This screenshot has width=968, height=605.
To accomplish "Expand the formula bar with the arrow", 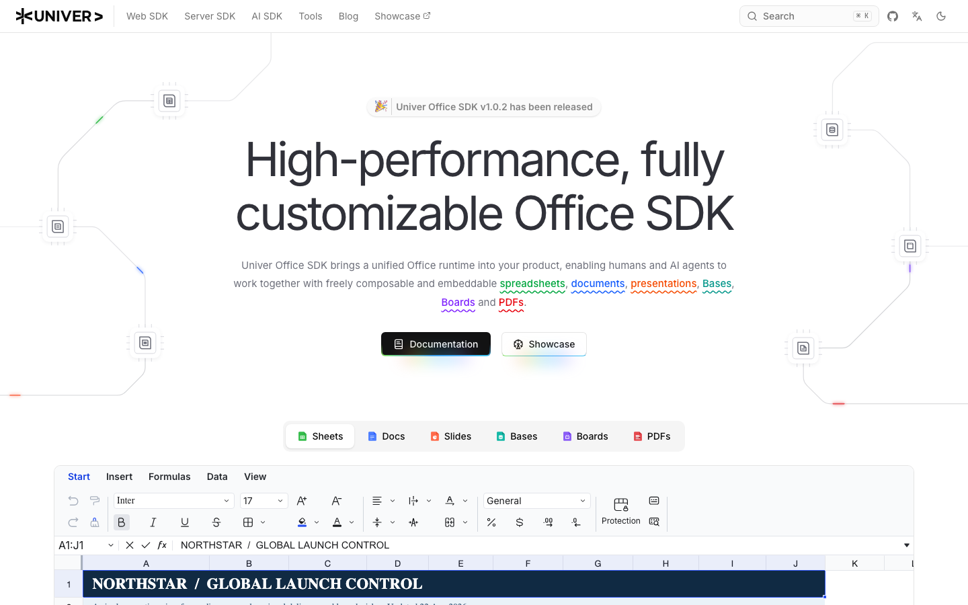I will coord(907,545).
